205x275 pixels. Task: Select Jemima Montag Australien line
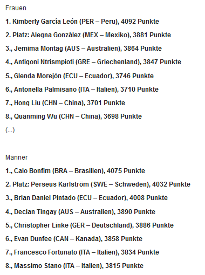[84, 49]
